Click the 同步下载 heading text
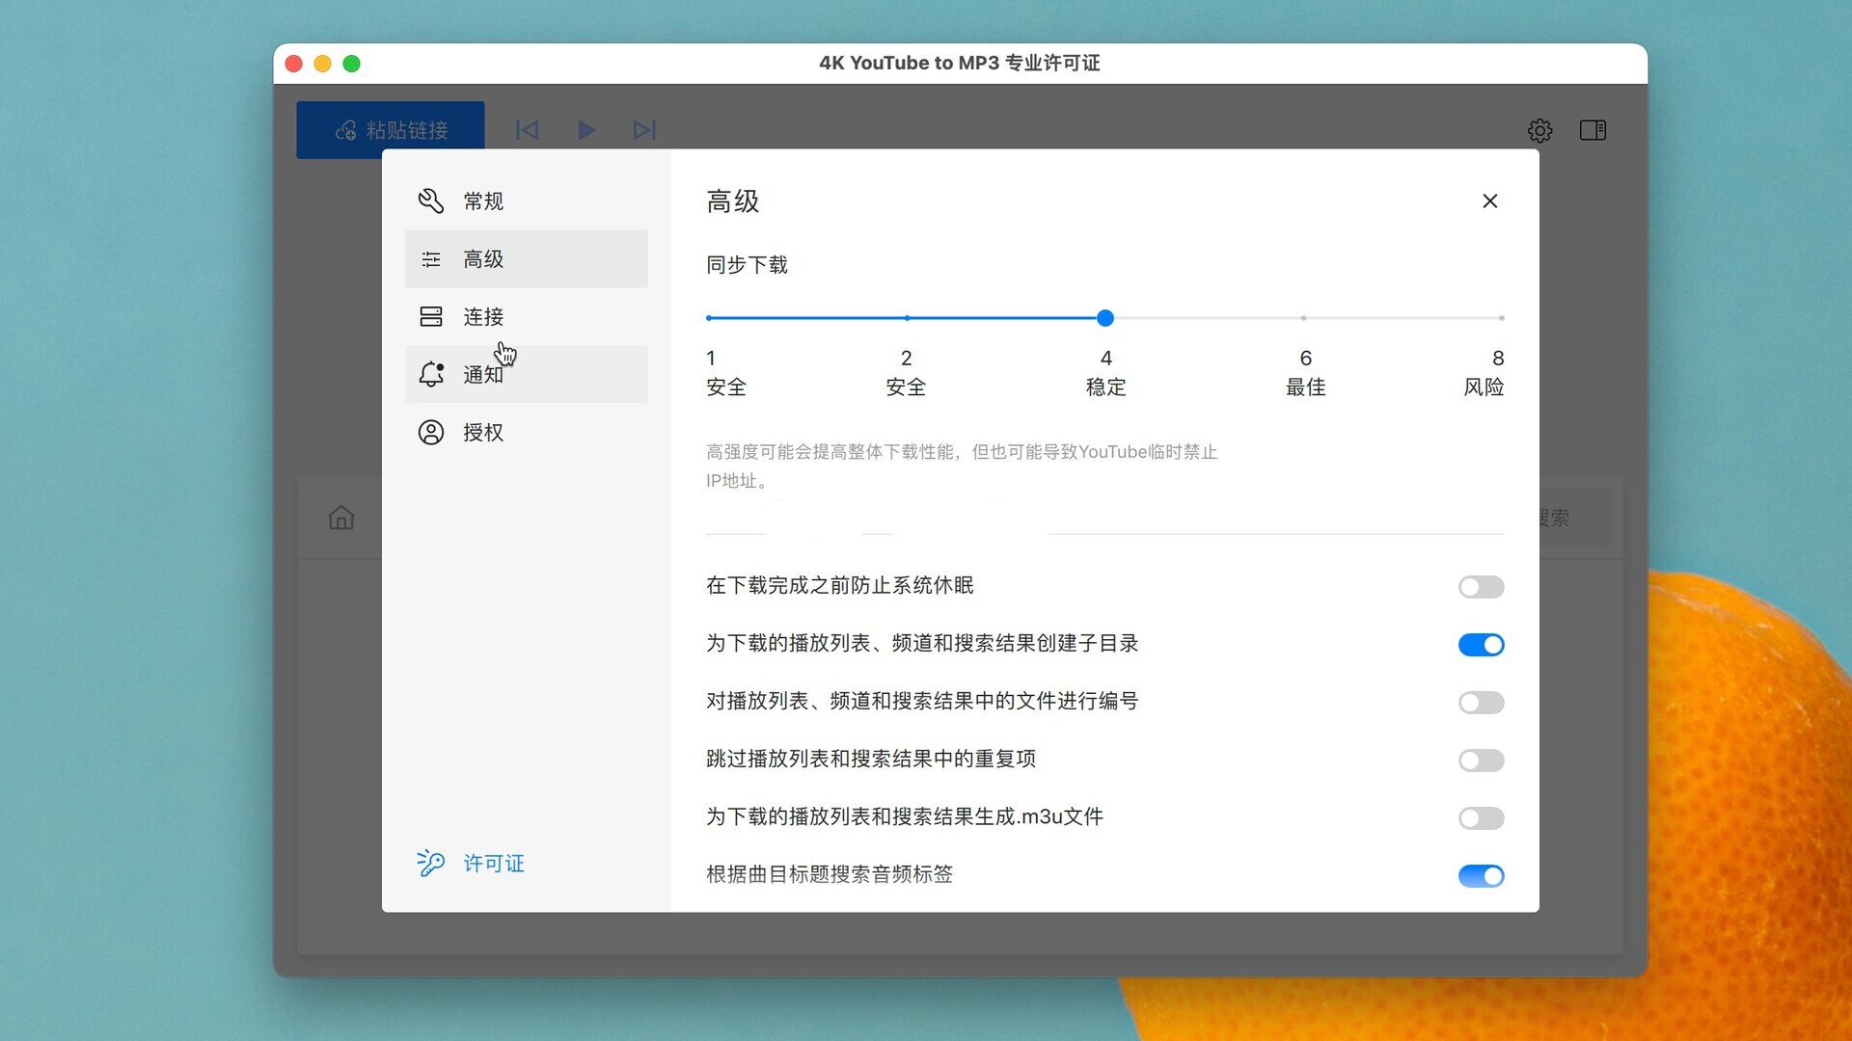 [747, 265]
